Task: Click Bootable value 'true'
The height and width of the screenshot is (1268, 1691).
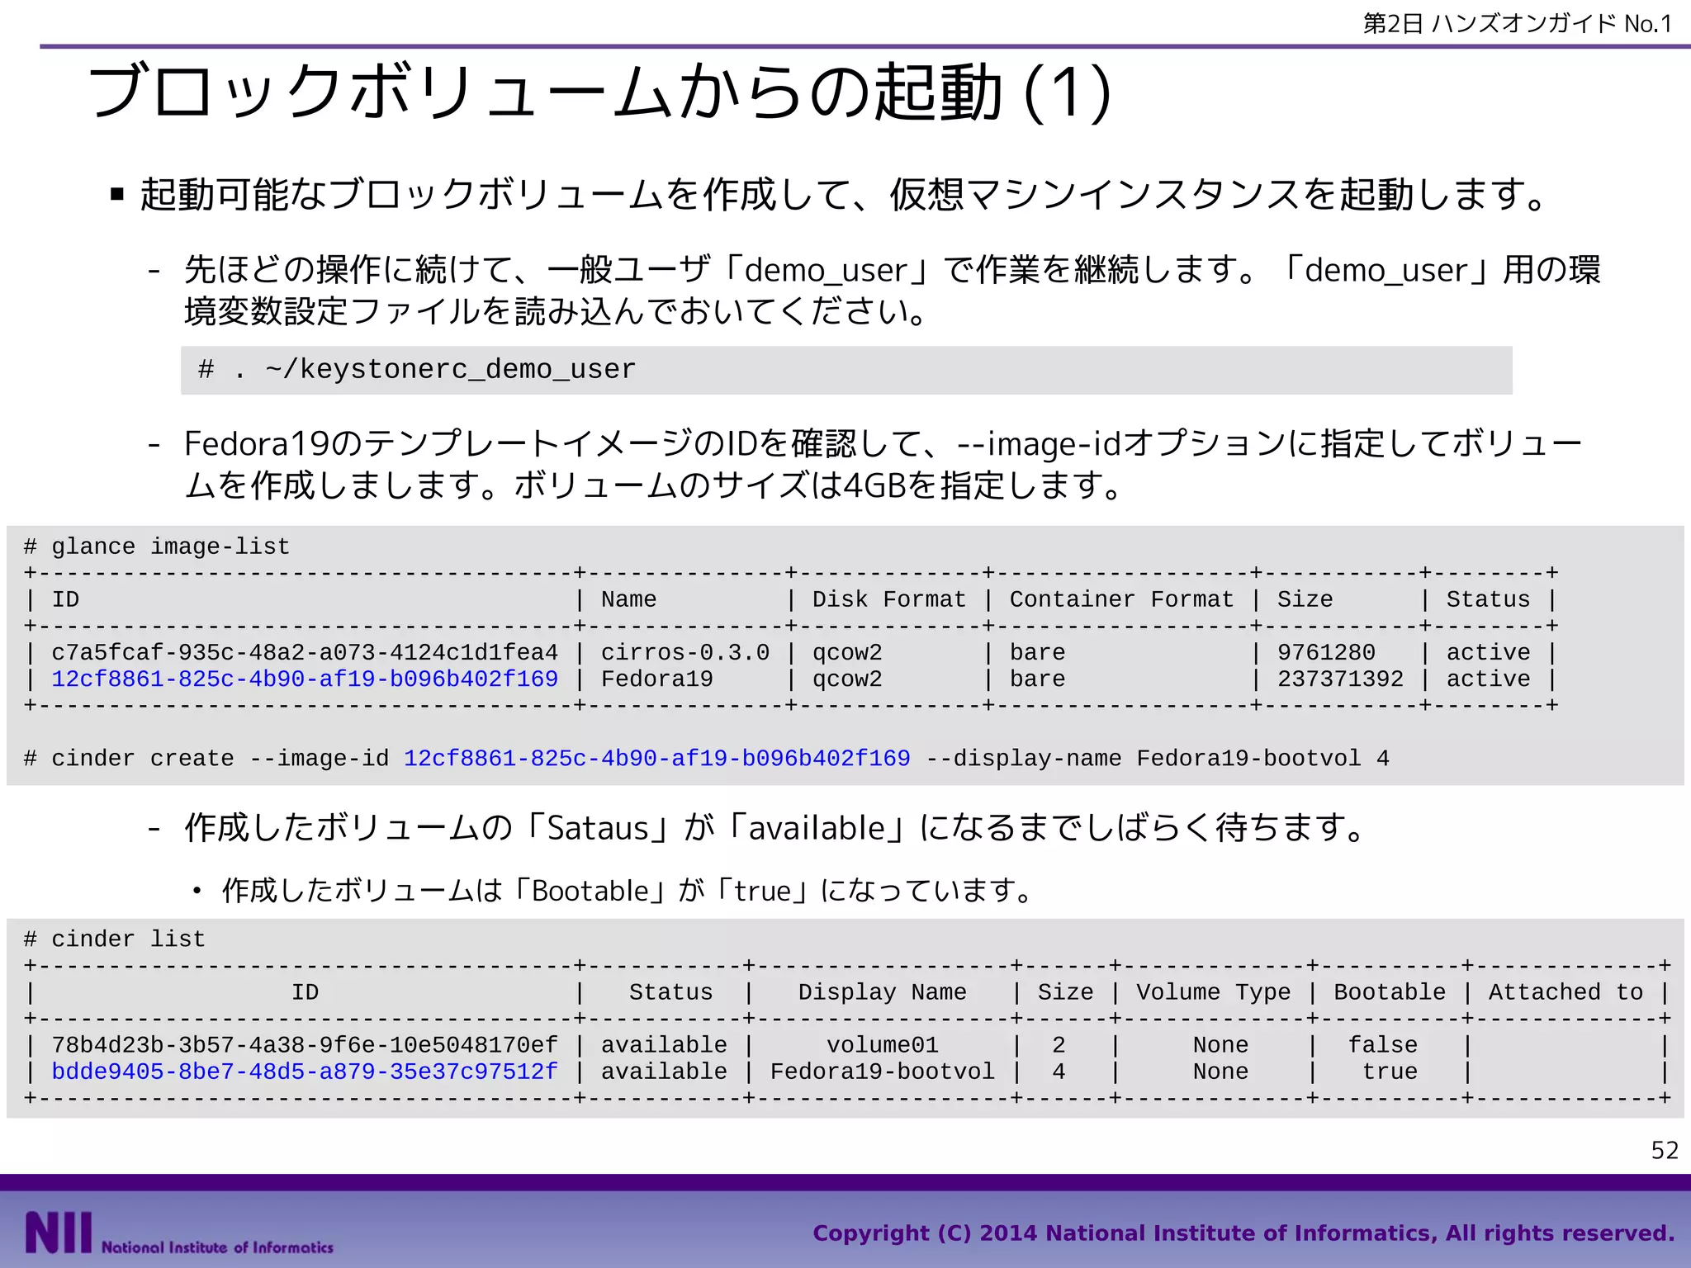Action: coord(1390,1071)
